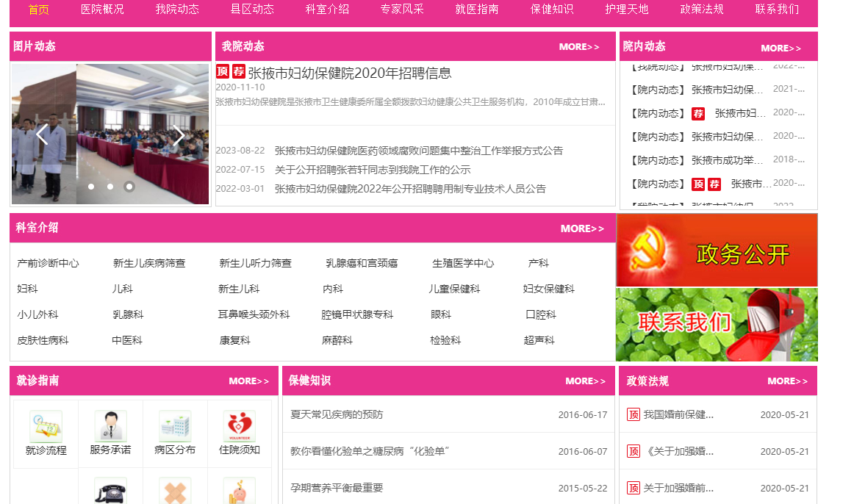
Task: Open the 我国婚前保健… policy item
Action: coord(678,415)
